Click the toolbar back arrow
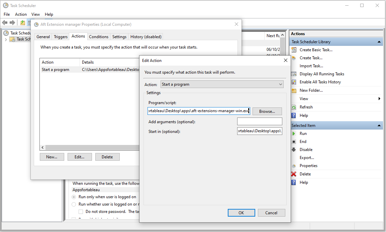This screenshot has height=232, width=386. (x=5, y=23)
